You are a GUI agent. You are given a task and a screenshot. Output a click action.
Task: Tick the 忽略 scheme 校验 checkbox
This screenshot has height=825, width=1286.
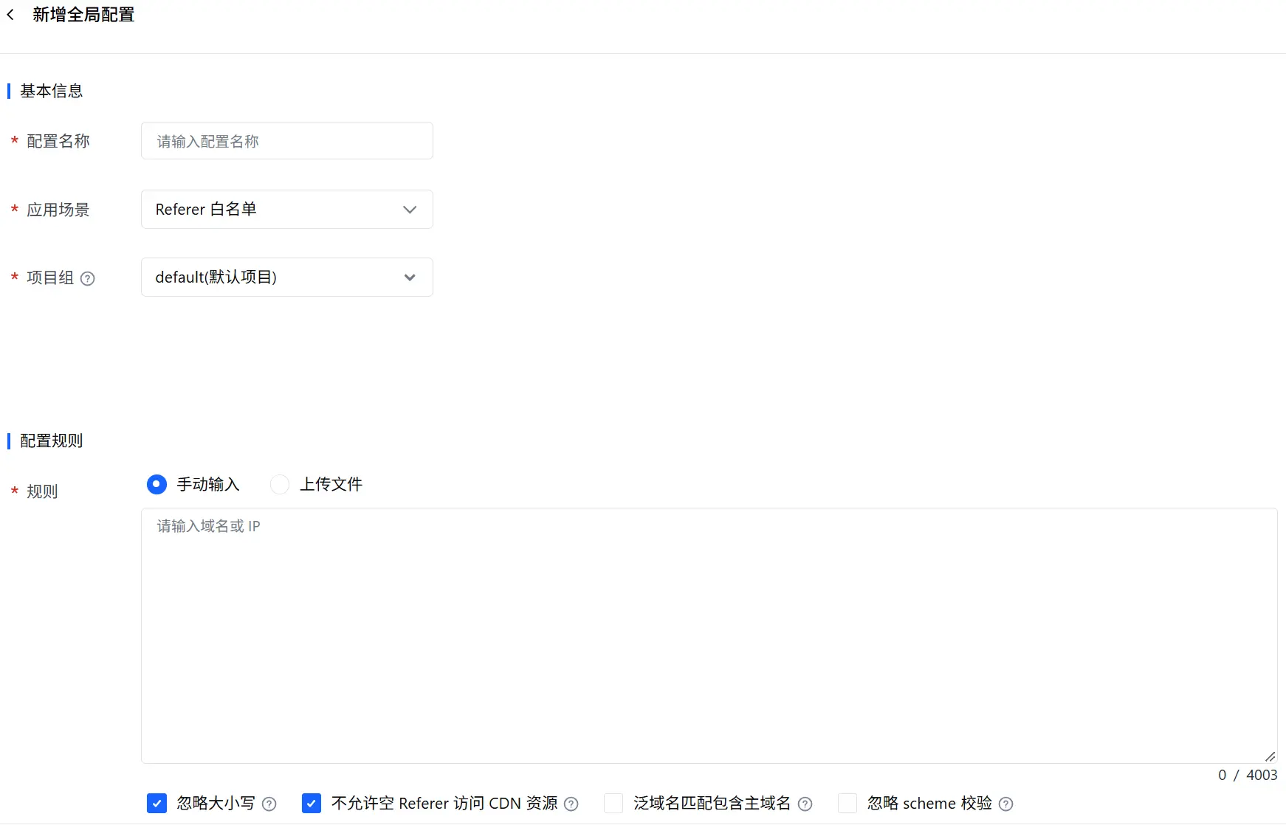[x=847, y=803]
